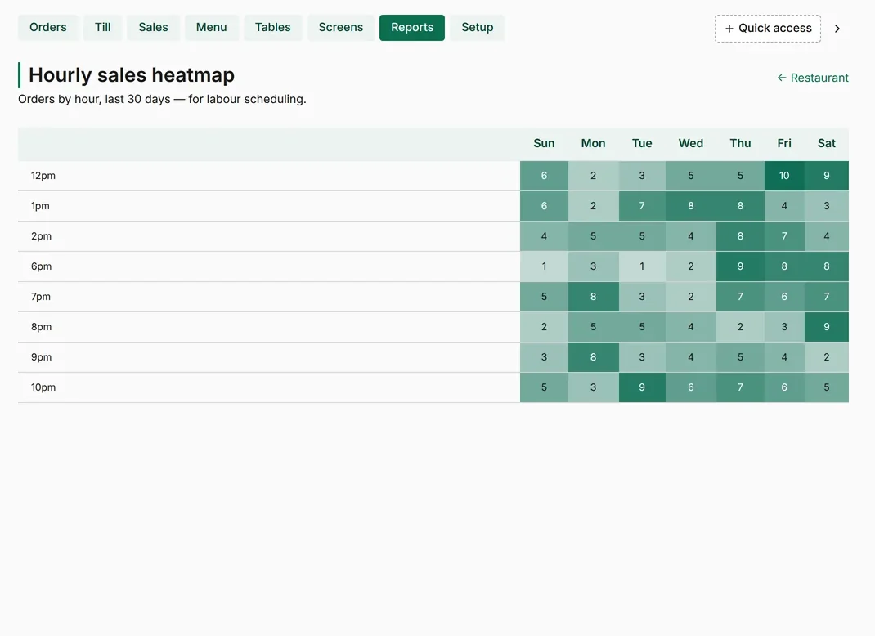
Task: Click the Fri column header
Action: click(x=784, y=143)
